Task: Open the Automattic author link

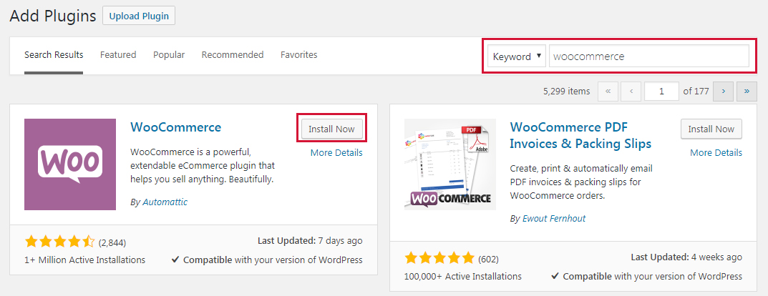Action: point(165,202)
